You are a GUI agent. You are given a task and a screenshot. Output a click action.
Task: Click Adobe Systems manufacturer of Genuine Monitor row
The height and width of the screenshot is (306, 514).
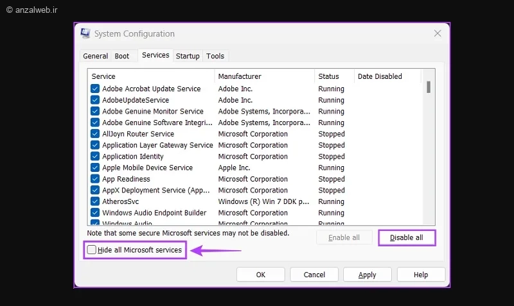(264, 111)
